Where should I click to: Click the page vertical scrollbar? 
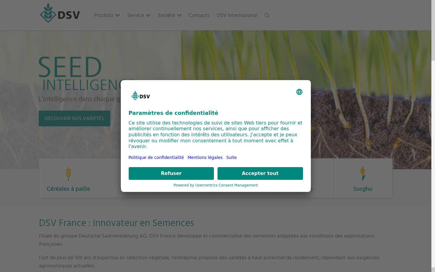pos(433,136)
